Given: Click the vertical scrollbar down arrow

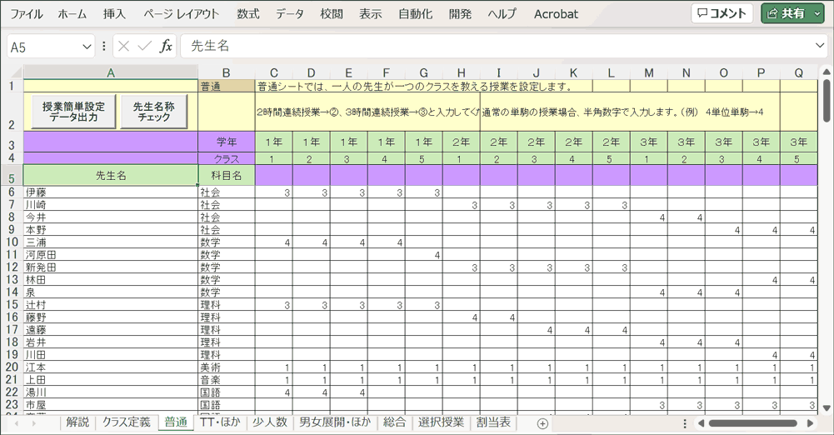Looking at the screenshot, I should pos(826,407).
